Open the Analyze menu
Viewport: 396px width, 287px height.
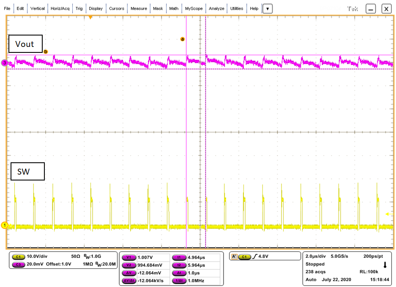216,8
